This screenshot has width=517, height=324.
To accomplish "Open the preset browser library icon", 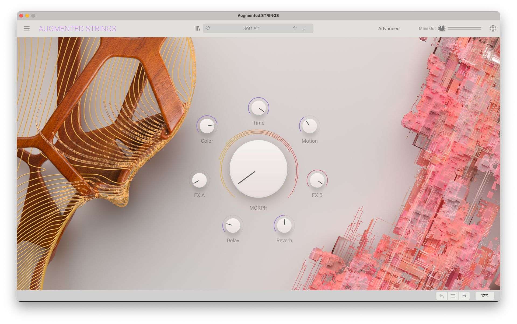I will click(197, 28).
